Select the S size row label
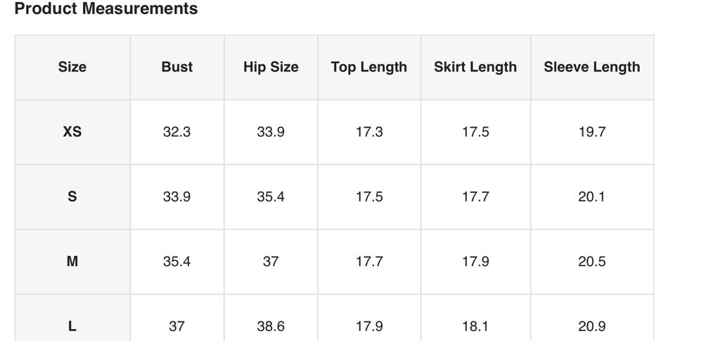720x341 pixels. pos(72,196)
